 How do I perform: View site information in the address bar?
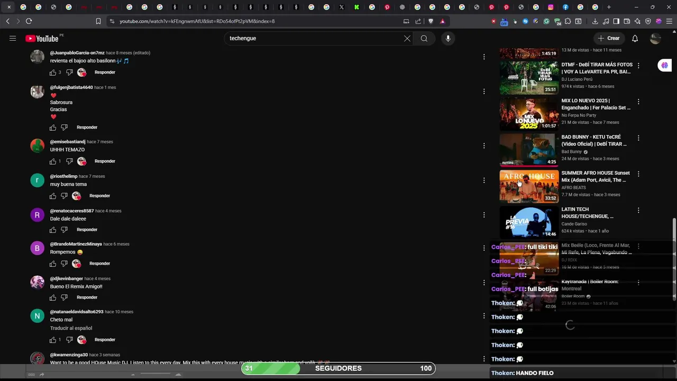112,21
